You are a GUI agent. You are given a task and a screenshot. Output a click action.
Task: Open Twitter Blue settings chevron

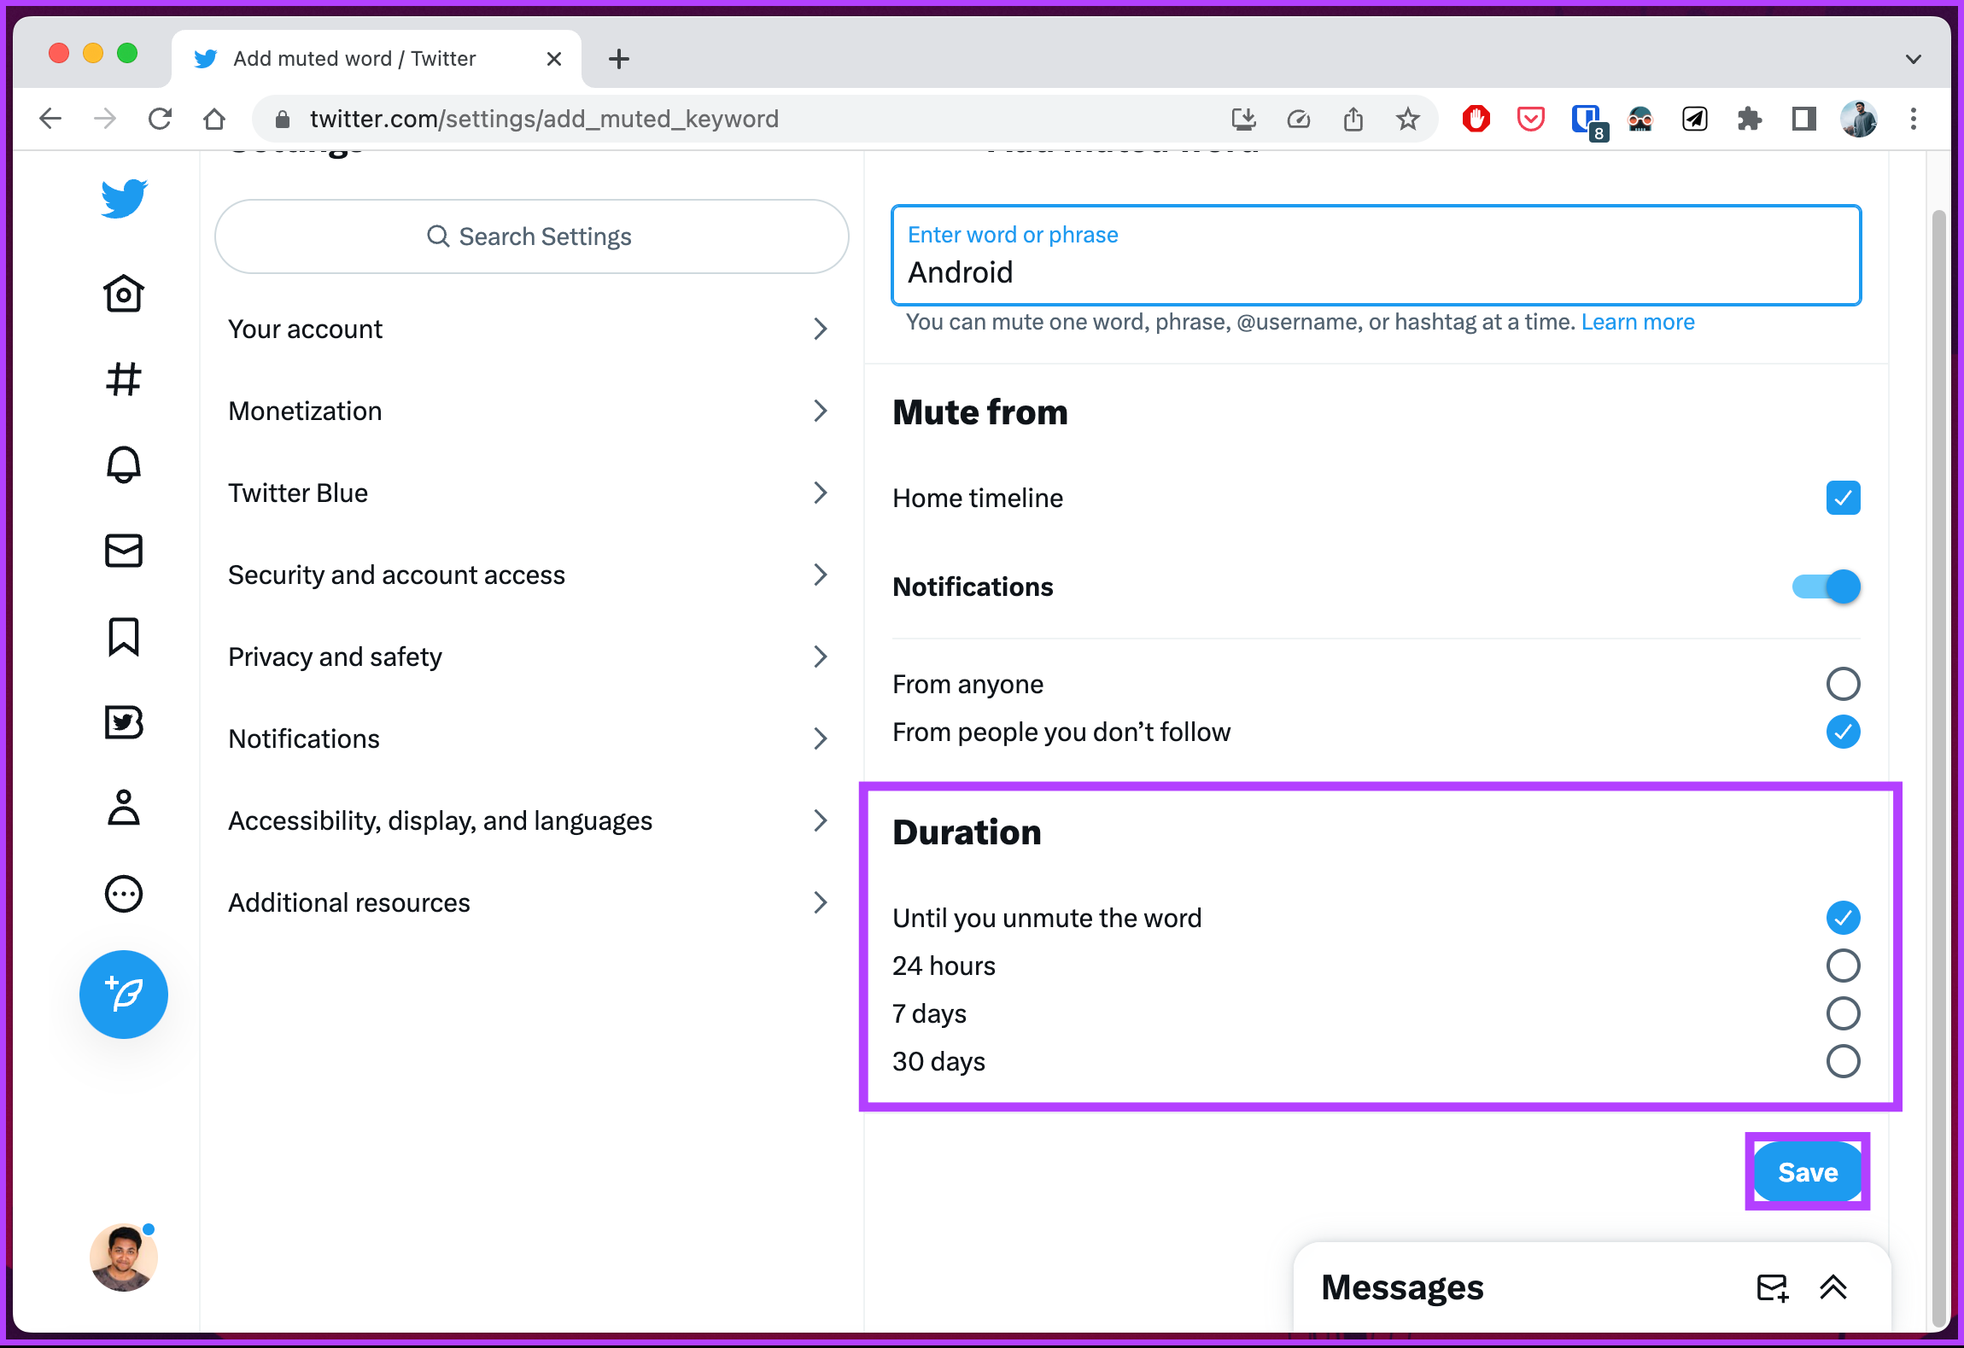[x=821, y=493]
